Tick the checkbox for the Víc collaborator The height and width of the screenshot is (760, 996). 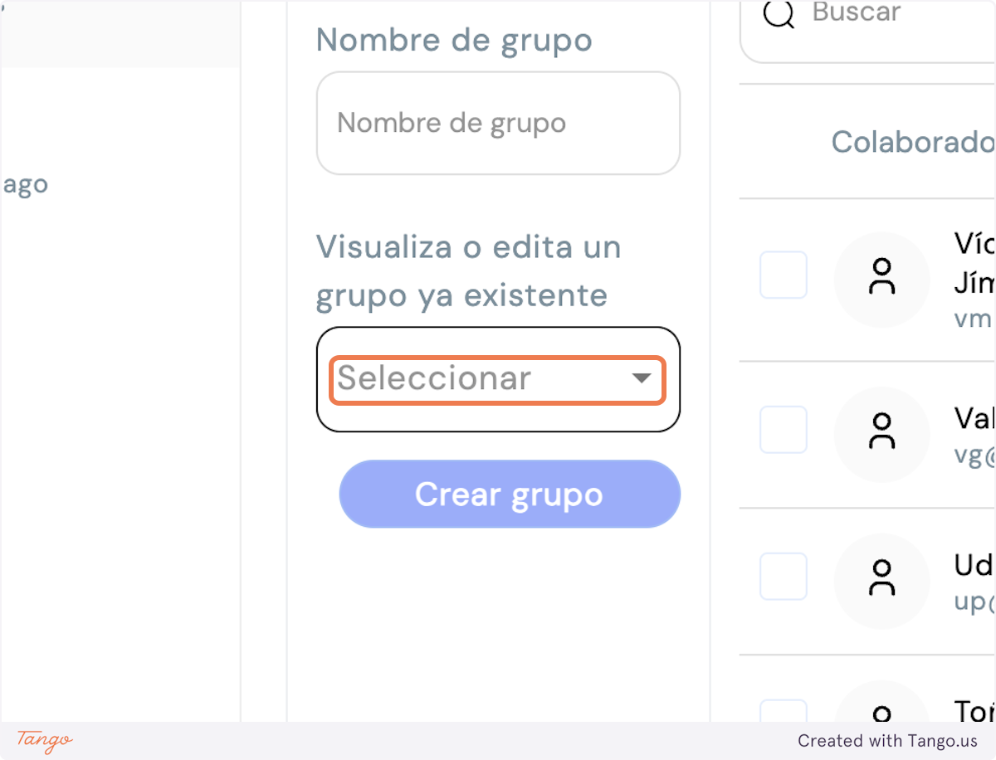[x=784, y=275]
